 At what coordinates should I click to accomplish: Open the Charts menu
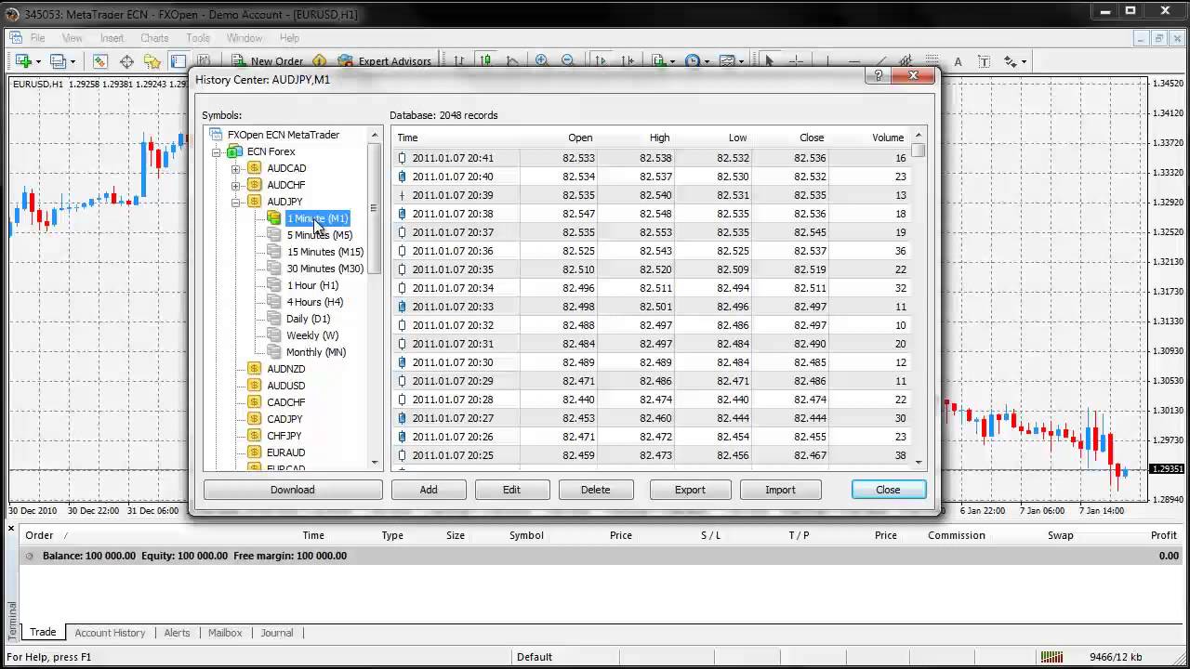click(x=154, y=38)
